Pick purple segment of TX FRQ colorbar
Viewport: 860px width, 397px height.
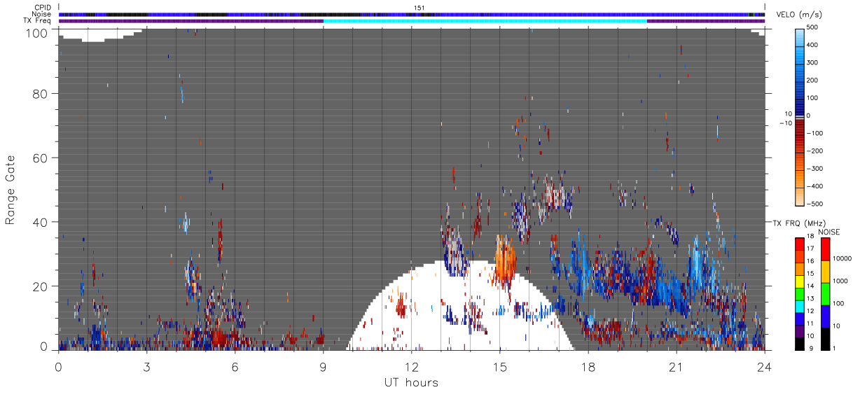(799, 330)
